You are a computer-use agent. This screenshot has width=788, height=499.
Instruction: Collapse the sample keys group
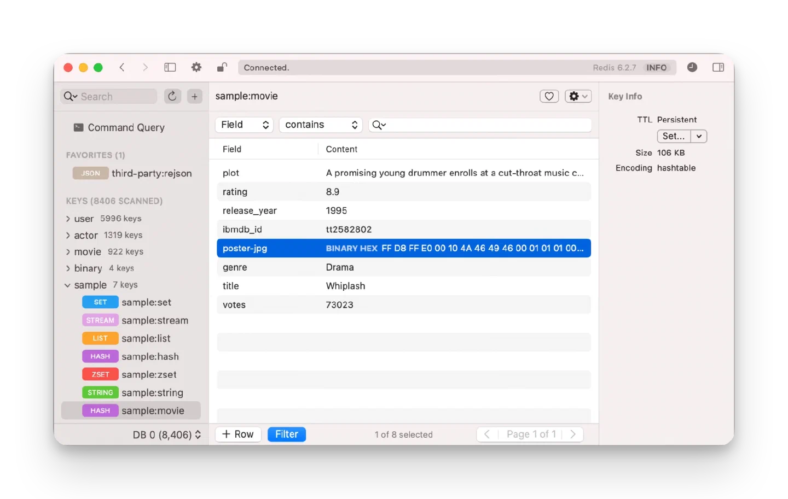click(67, 285)
